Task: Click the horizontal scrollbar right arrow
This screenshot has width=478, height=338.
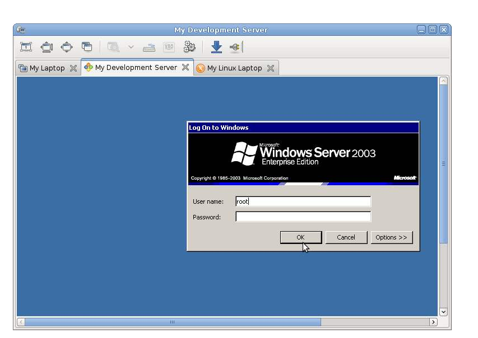Action: click(x=433, y=322)
